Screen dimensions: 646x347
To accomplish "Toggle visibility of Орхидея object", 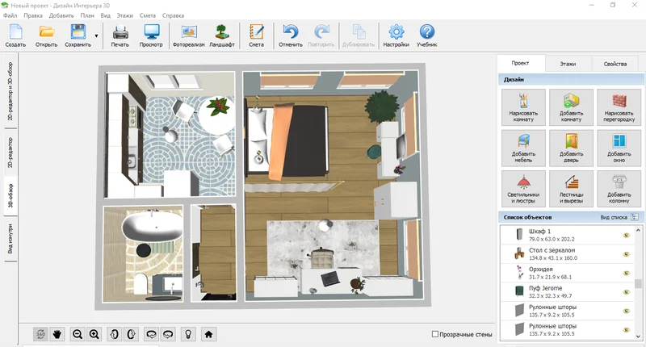I will [626, 272].
